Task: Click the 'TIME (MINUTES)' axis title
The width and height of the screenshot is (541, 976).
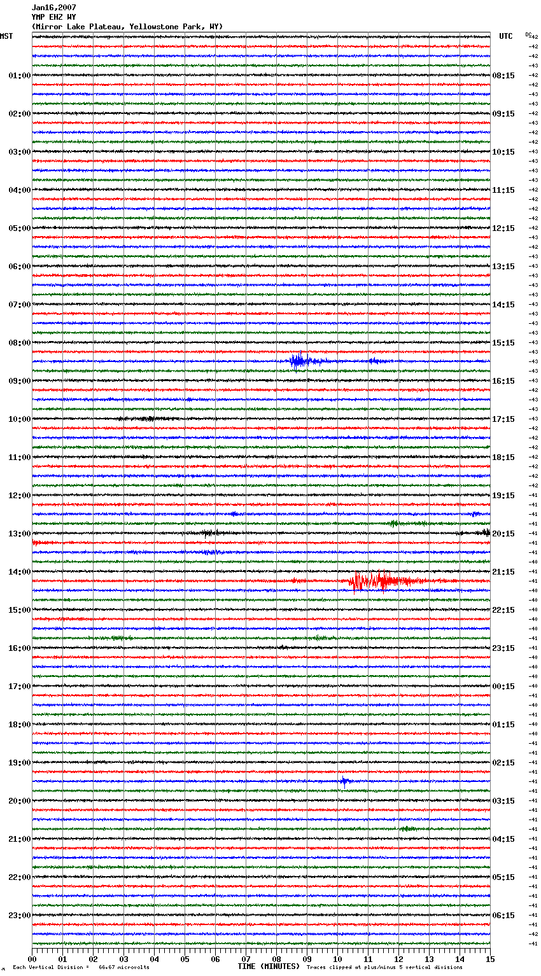Action: click(269, 966)
